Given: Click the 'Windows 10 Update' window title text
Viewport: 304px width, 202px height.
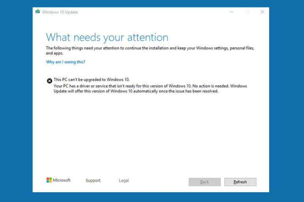Looking at the screenshot, I should pyautogui.click(x=60, y=12).
